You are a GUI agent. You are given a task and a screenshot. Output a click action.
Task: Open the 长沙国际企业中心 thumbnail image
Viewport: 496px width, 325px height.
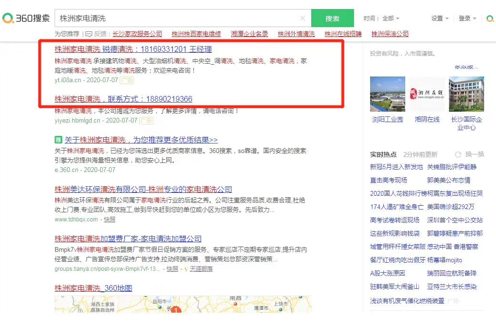click(x=466, y=94)
